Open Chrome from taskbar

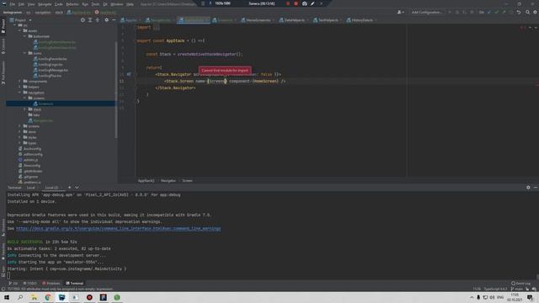point(48,297)
